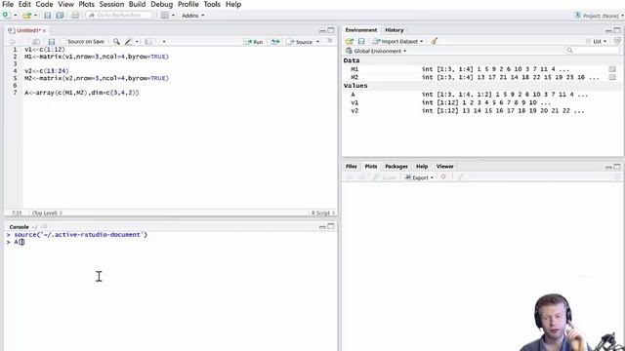Image resolution: width=625 pixels, height=351 pixels.
Task: Click the R Script file type selector
Action: pyautogui.click(x=323, y=213)
